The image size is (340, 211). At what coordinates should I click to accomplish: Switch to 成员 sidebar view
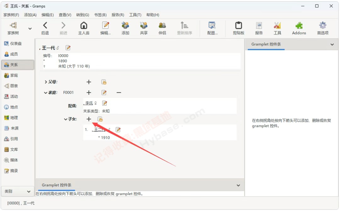point(18,54)
